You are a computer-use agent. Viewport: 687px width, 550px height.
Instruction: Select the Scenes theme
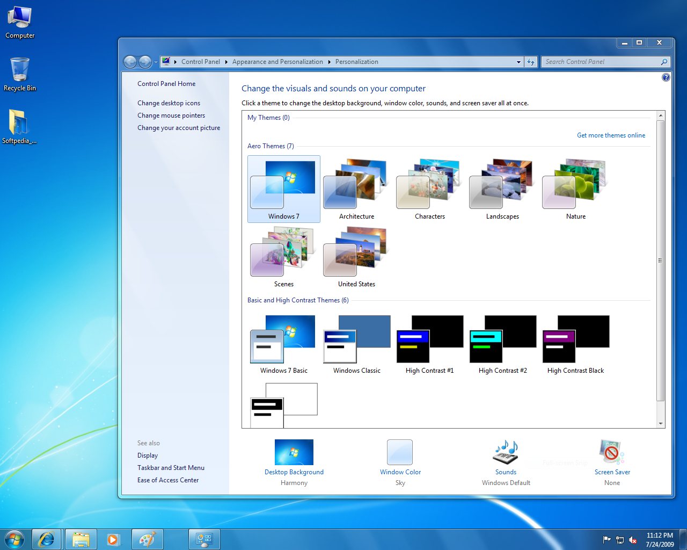tap(283, 257)
